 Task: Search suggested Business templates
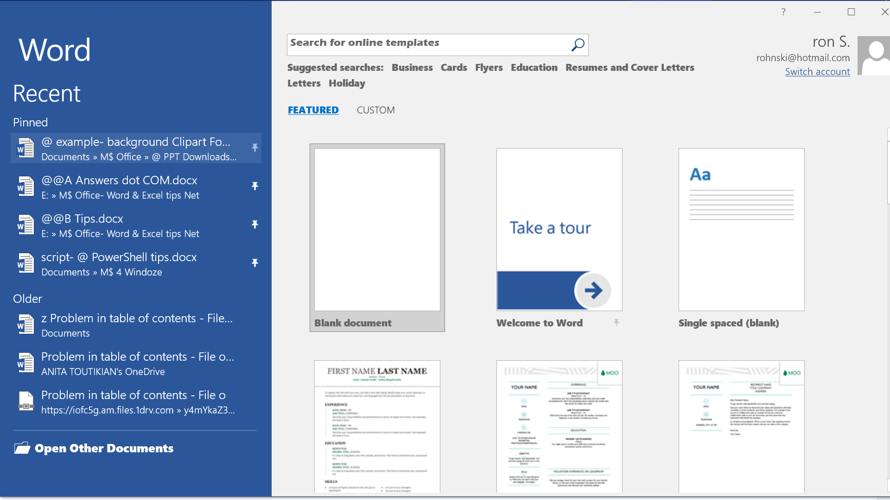412,68
